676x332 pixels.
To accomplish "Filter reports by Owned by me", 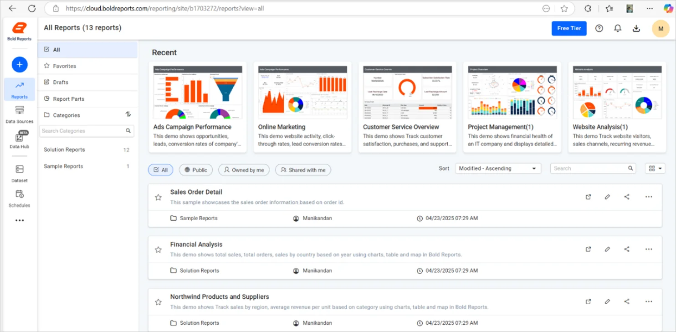I will [244, 170].
